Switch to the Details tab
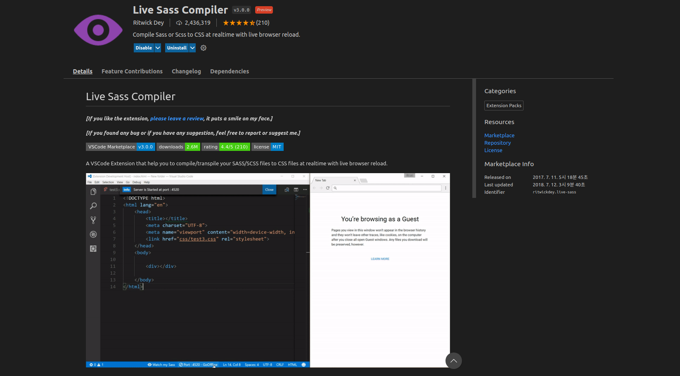Screen dimensions: 680x376 [x=83, y=71]
